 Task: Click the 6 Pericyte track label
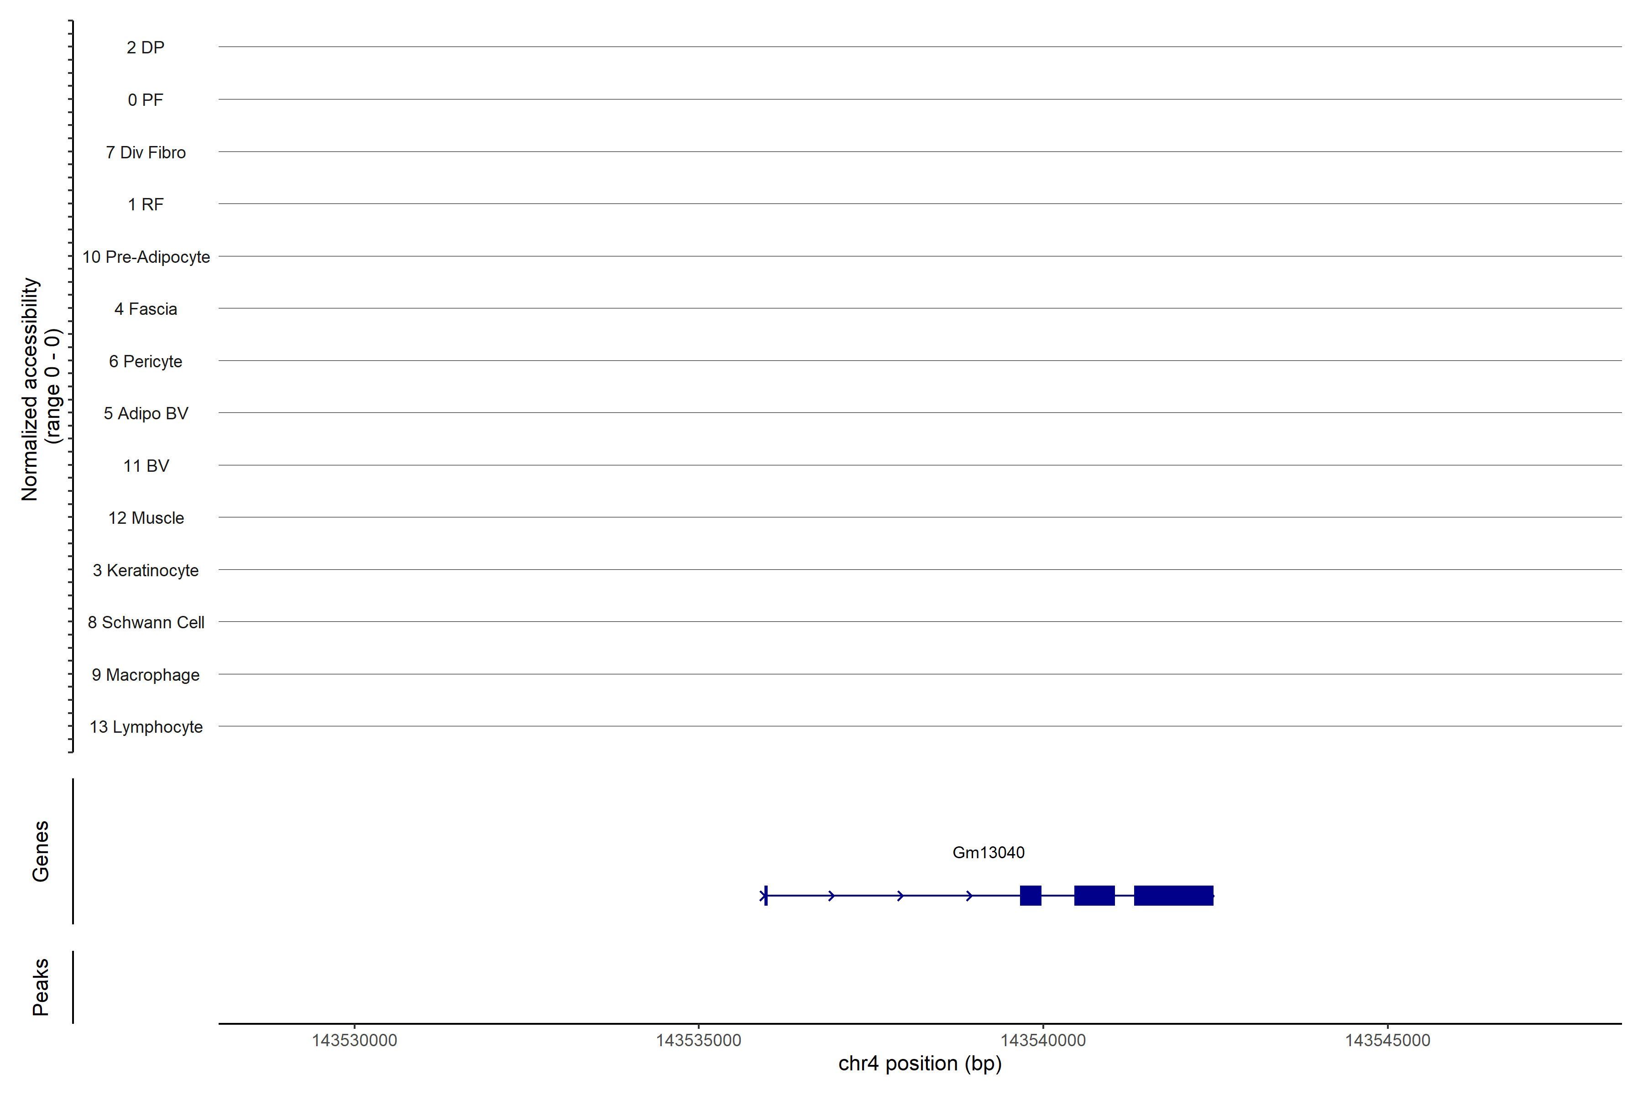click(x=145, y=361)
